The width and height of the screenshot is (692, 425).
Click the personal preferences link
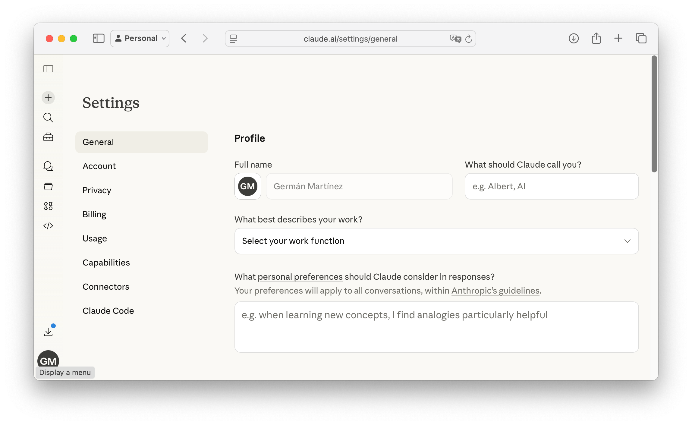[x=300, y=277]
